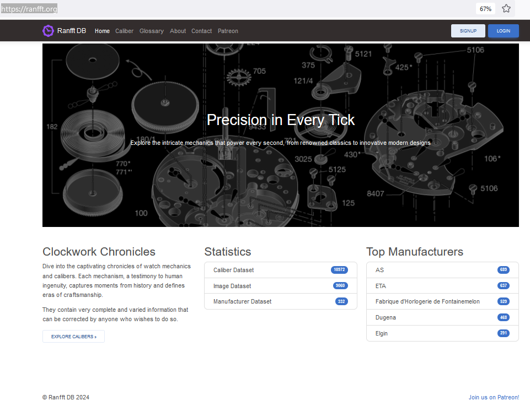
Task: Select Patreon in the navigation bar
Action: (228, 31)
